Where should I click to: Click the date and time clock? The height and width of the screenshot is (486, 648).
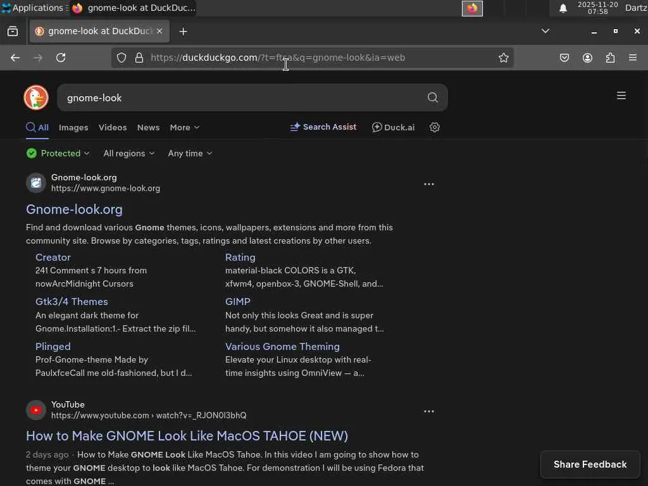pyautogui.click(x=597, y=8)
